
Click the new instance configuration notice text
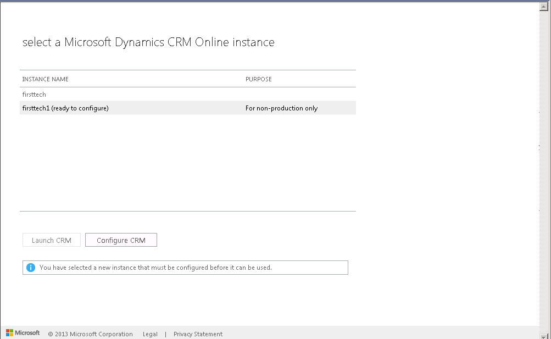(x=155, y=268)
